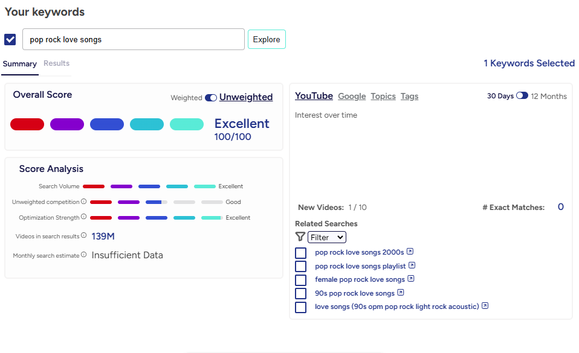Click the info icon beside Unweighted competition

(84, 202)
